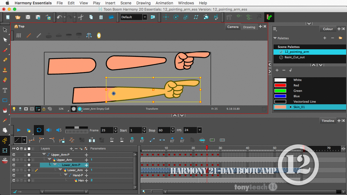The image size is (347, 195).
Task: Select the Pencil tool
Action: (x=5, y=60)
